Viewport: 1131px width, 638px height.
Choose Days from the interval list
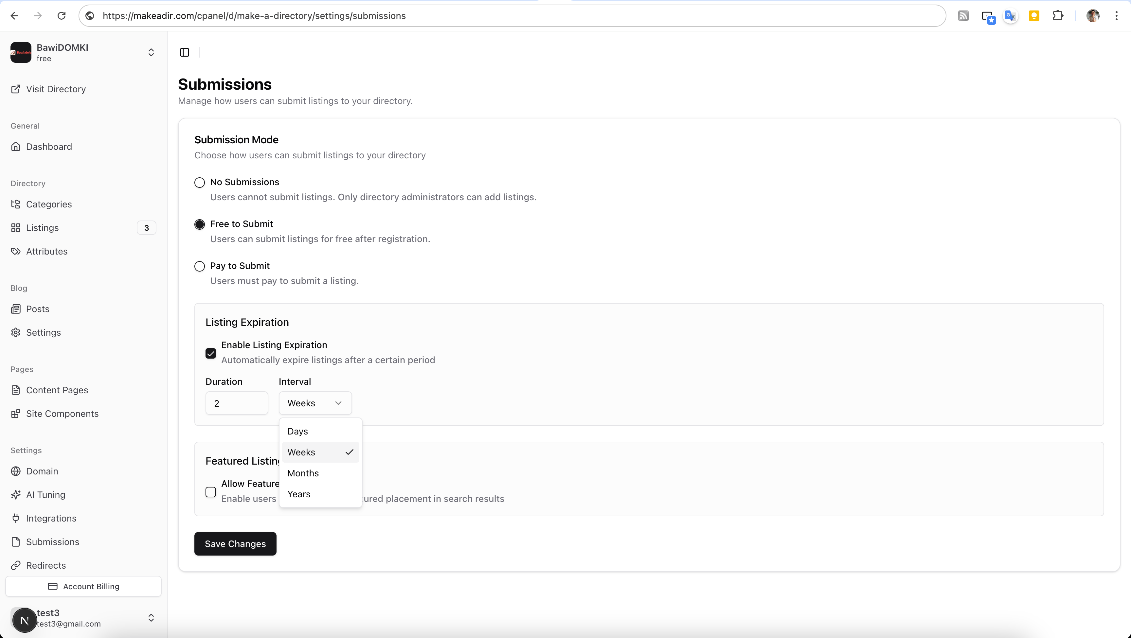[x=298, y=431]
